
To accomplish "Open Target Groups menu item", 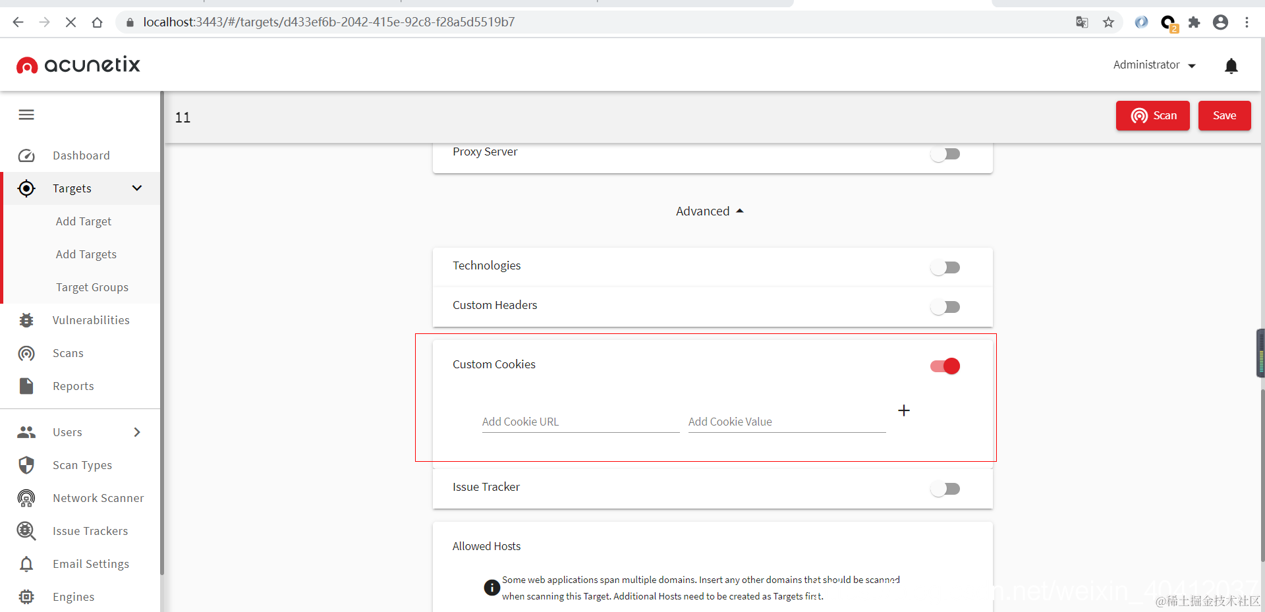I will point(92,287).
